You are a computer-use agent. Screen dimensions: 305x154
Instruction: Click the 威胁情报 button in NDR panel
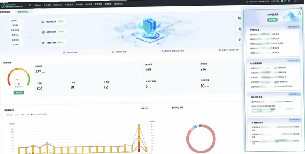(272, 20)
